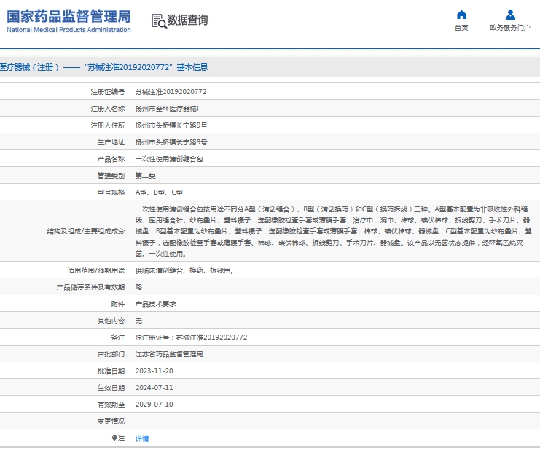Click the 生效日期 label

(111, 388)
